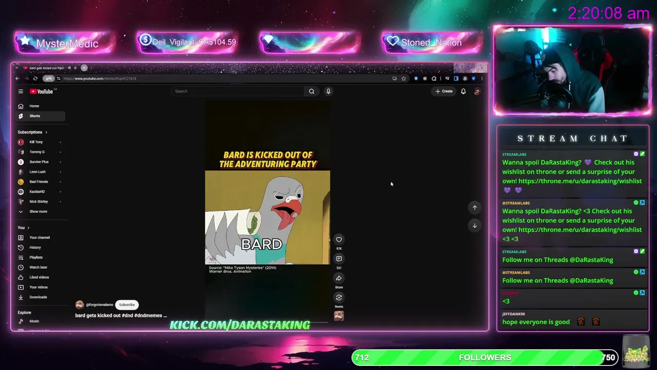Mute the tab audio speaker icon
This screenshot has height=370, width=657.
coord(69,68)
